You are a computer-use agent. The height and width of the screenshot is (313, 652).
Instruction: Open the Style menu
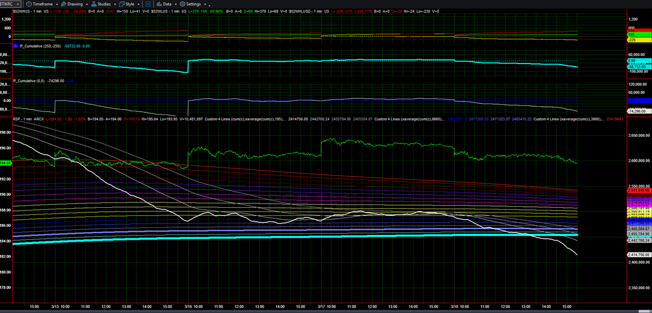click(130, 4)
